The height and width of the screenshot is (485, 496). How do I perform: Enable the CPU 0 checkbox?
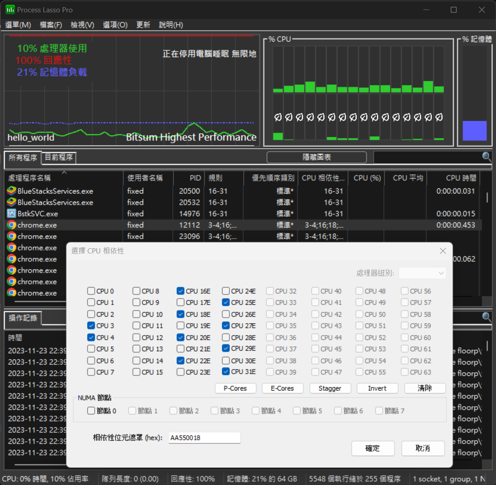(91, 291)
